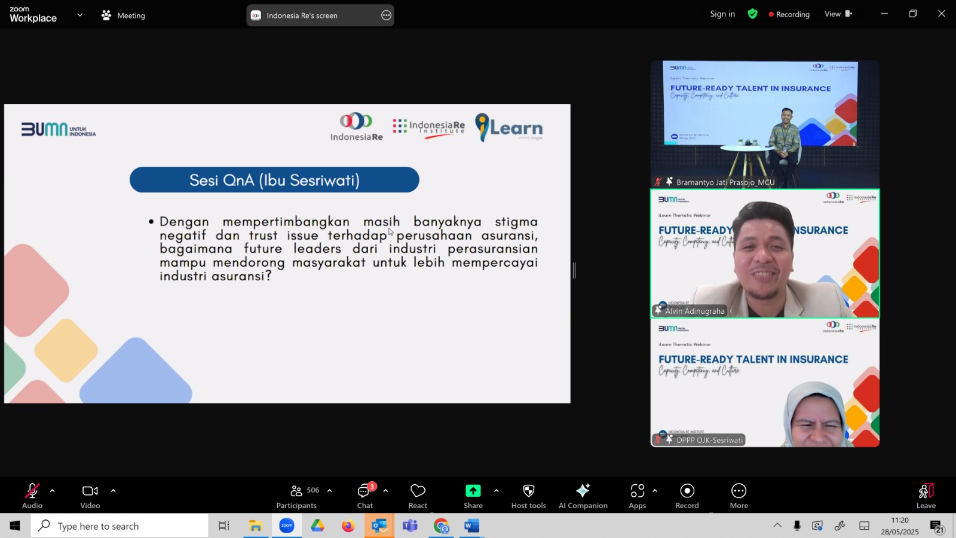
Task: Open Zoom Workplace dropdown chevron
Action: (x=79, y=15)
